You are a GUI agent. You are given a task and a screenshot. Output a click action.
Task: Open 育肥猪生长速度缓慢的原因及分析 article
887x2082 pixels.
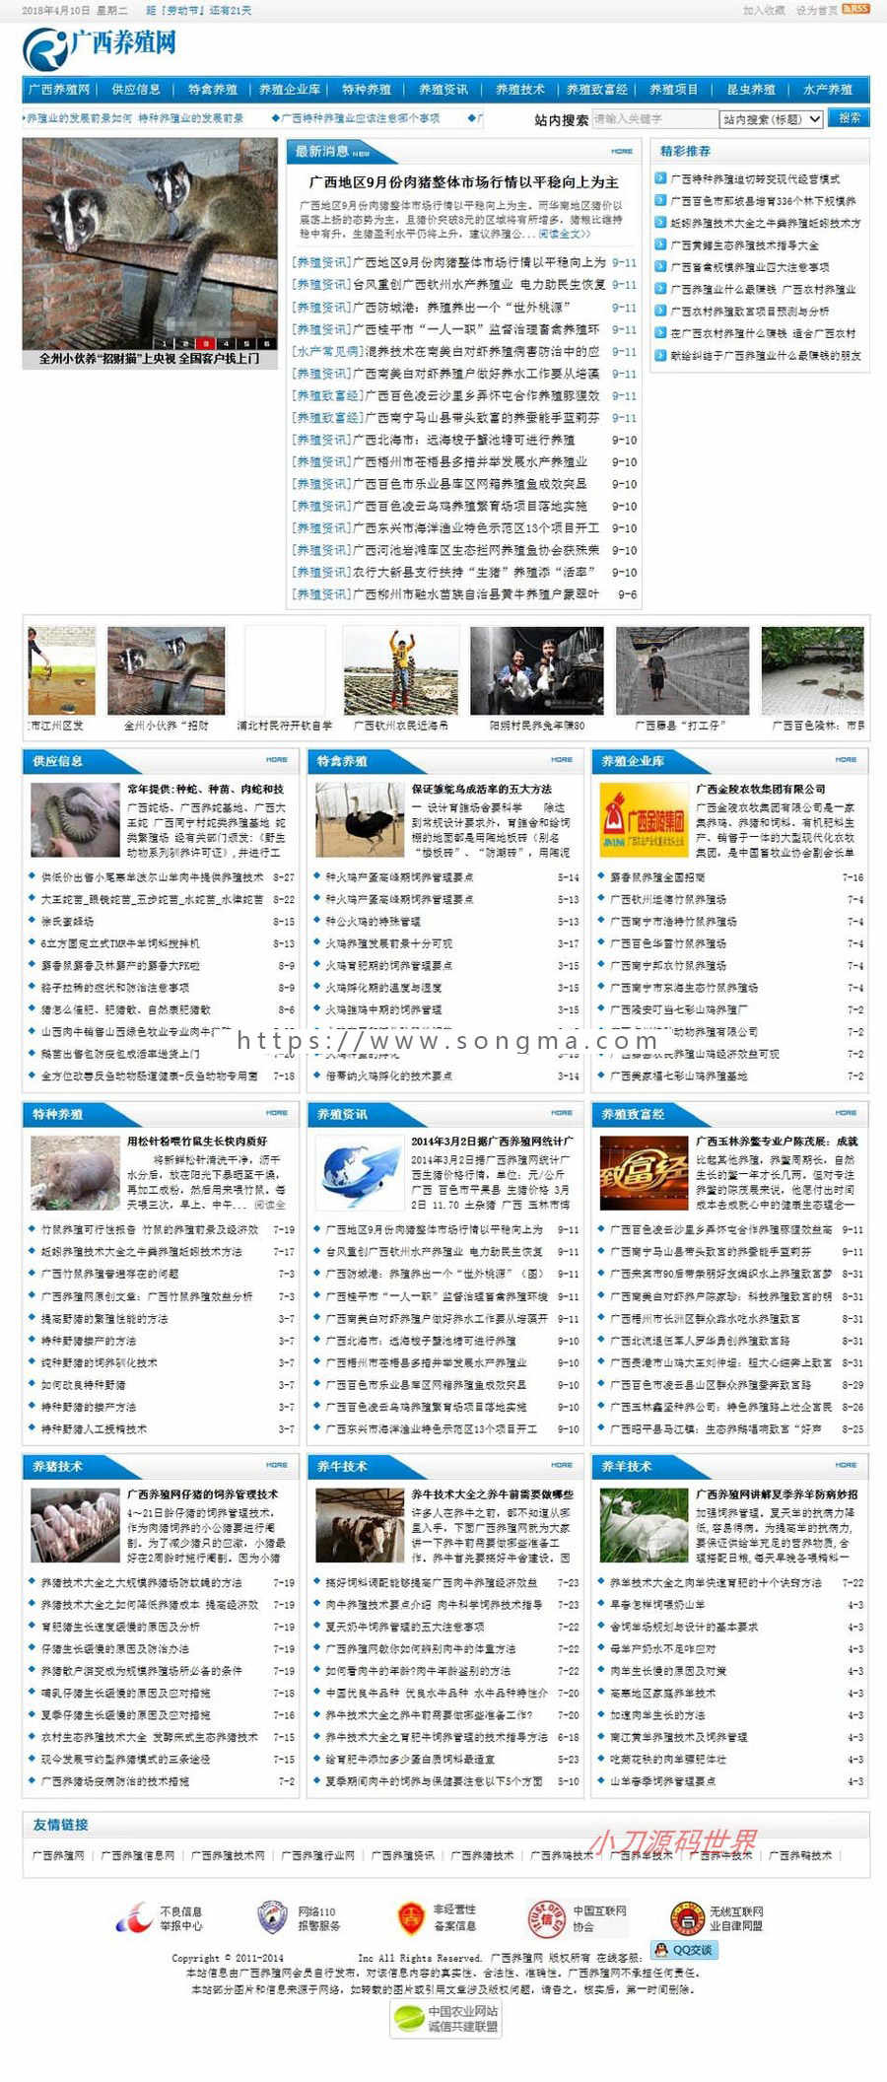(120, 1628)
